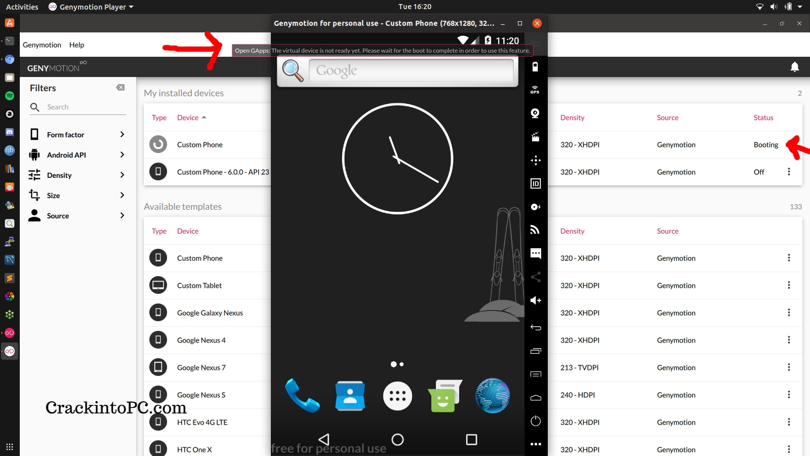This screenshot has height=456, width=810.
Task: Expand the Density filter
Action: click(x=77, y=175)
